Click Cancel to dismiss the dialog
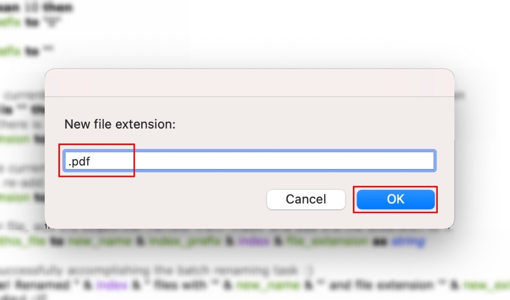Image resolution: width=510 pixels, height=300 pixels. 306,199
